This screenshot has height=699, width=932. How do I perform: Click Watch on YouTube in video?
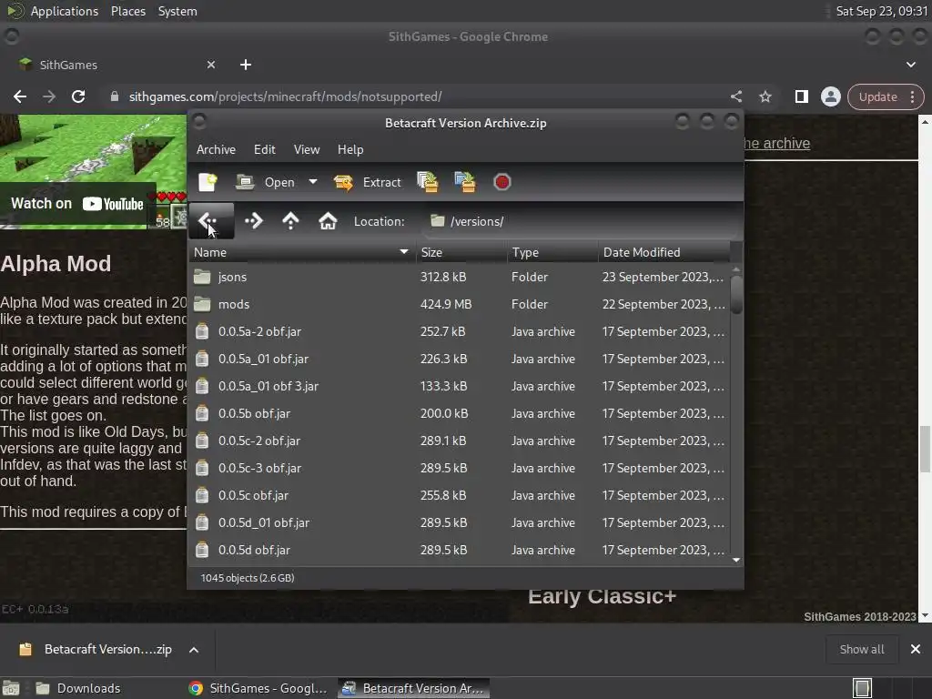tap(77, 204)
